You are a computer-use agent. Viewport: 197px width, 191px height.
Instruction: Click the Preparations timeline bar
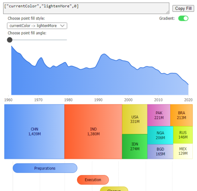[45, 168]
